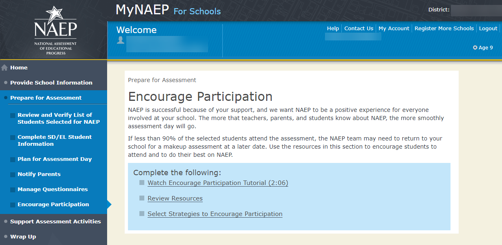
Task: Click the Logout link
Action: pos(488,29)
